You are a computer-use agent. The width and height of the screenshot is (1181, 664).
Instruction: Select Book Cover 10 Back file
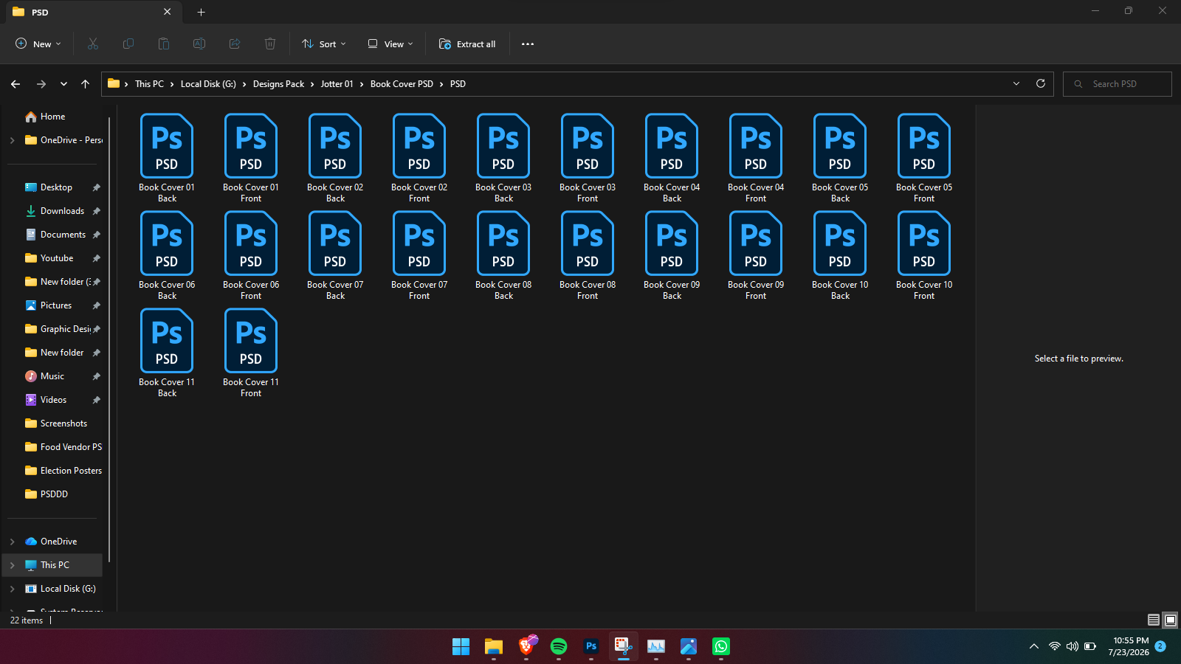[840, 255]
